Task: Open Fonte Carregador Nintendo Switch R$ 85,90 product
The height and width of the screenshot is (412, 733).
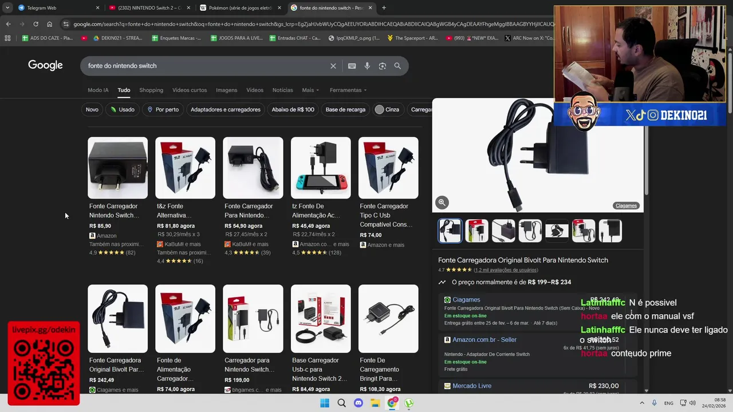Action: click(x=117, y=196)
